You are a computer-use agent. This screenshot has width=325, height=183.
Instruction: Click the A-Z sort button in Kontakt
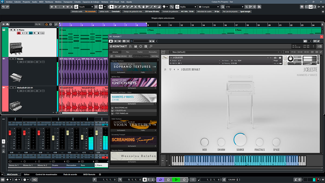[130, 56]
